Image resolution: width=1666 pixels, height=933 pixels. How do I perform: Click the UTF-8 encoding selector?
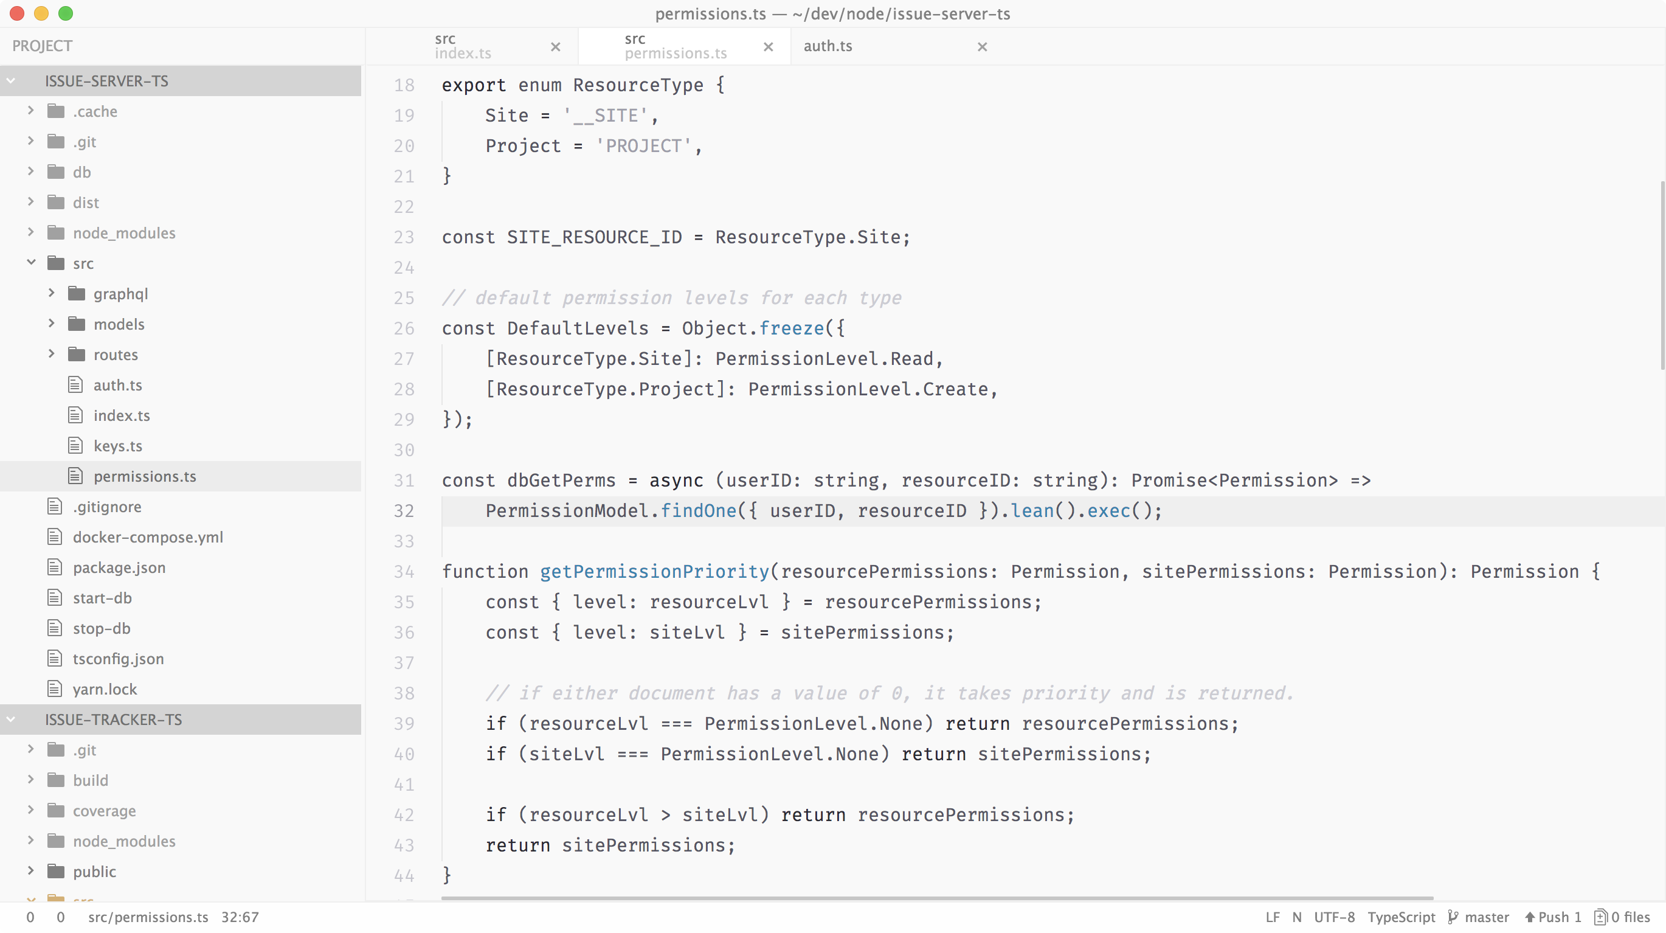(x=1333, y=917)
